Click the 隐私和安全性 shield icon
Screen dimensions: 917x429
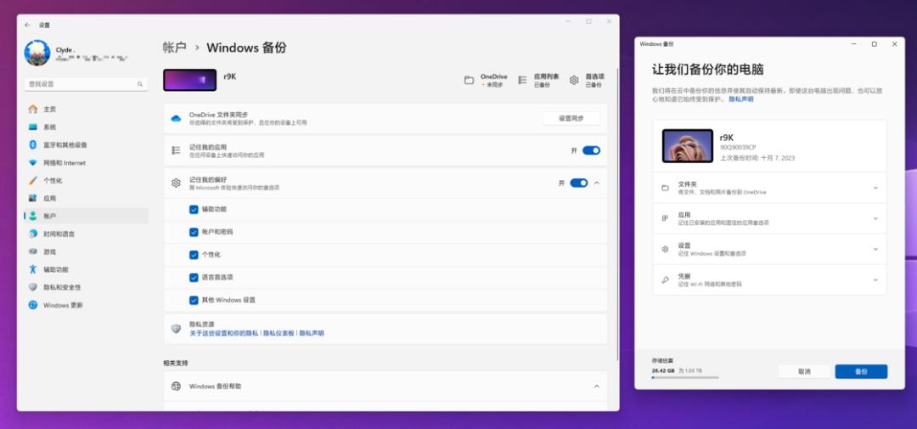tap(33, 287)
